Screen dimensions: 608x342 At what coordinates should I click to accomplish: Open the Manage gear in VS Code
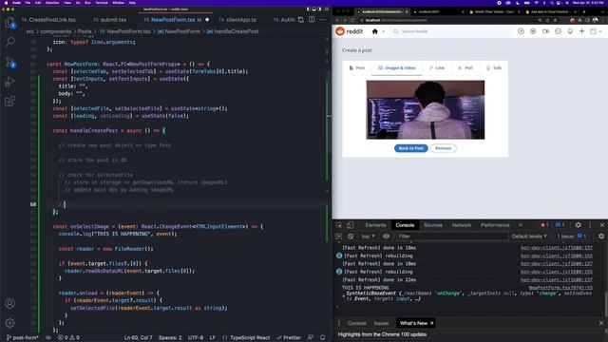[x=9, y=323]
